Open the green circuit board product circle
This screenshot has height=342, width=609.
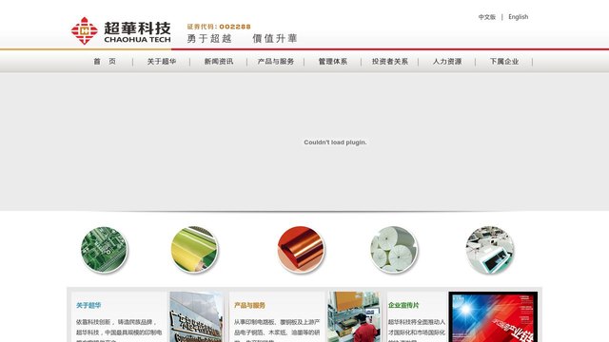(x=104, y=250)
